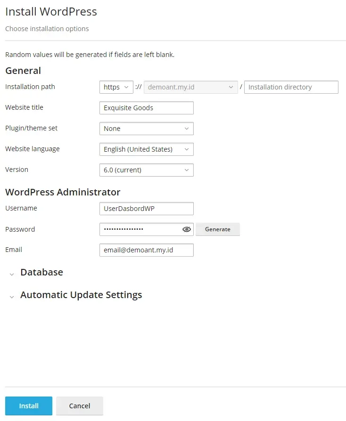Show password using the eye icon
346x421 pixels.
point(187,229)
